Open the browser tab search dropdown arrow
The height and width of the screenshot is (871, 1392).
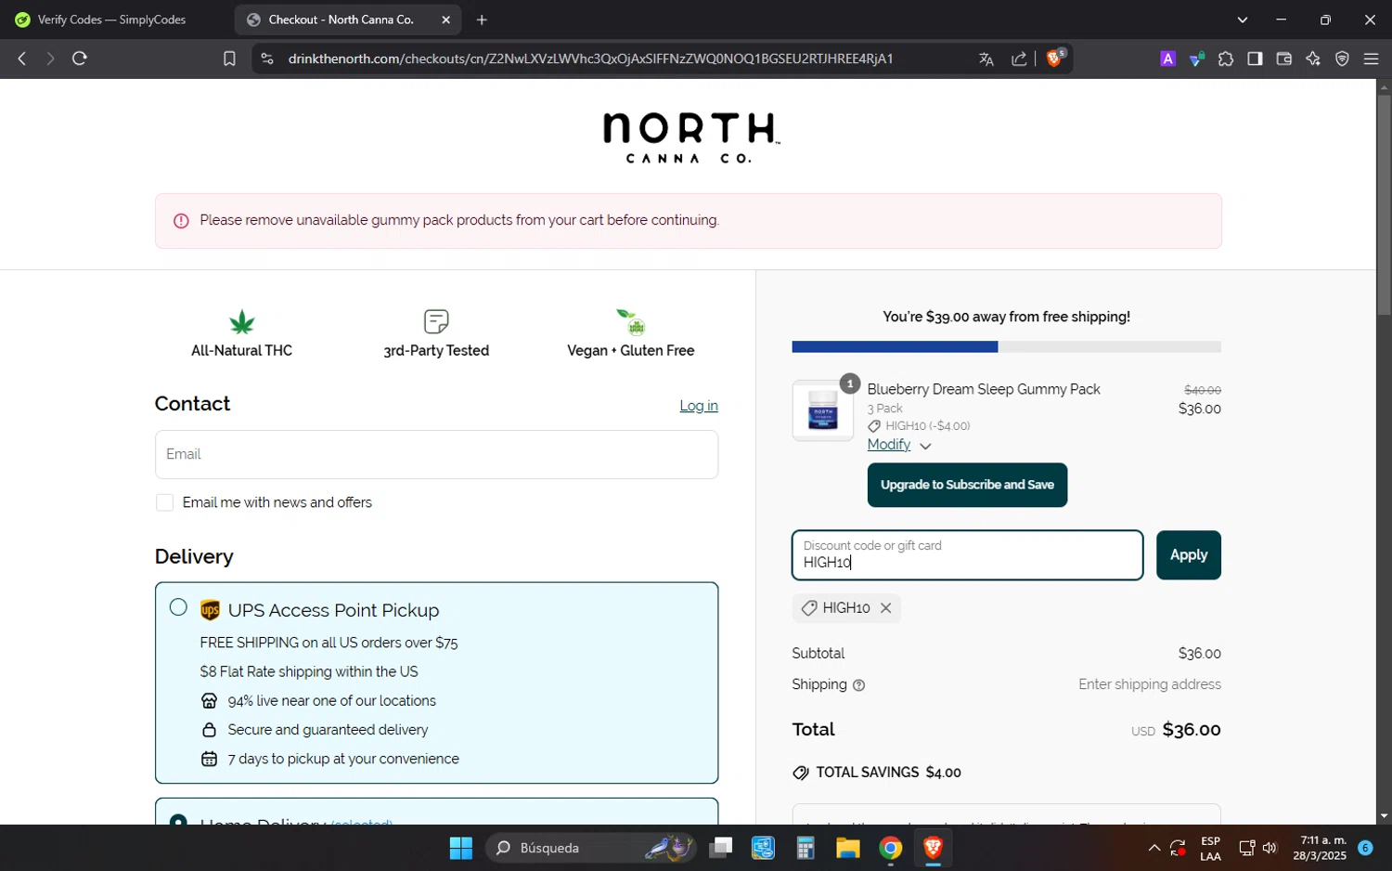tap(1243, 19)
